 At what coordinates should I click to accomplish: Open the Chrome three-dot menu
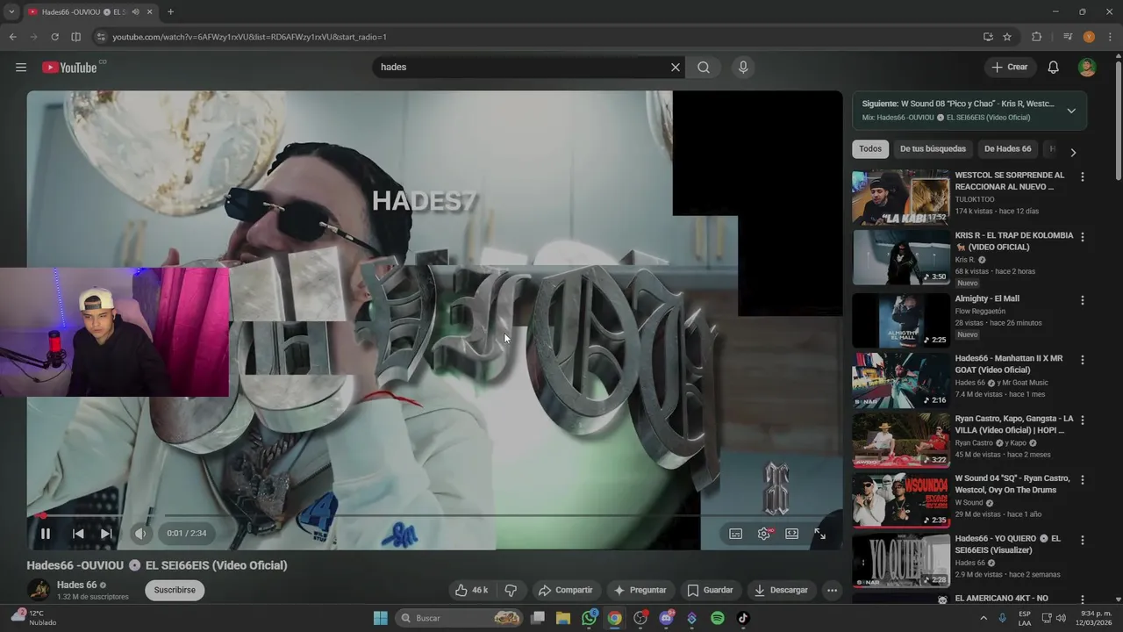click(x=1109, y=37)
